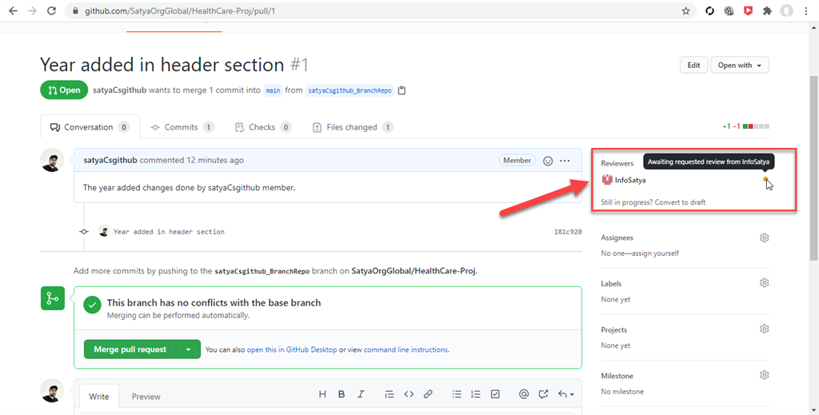This screenshot has width=819, height=415.
Task: Click the 'Convert to draft' link
Action: (680, 202)
